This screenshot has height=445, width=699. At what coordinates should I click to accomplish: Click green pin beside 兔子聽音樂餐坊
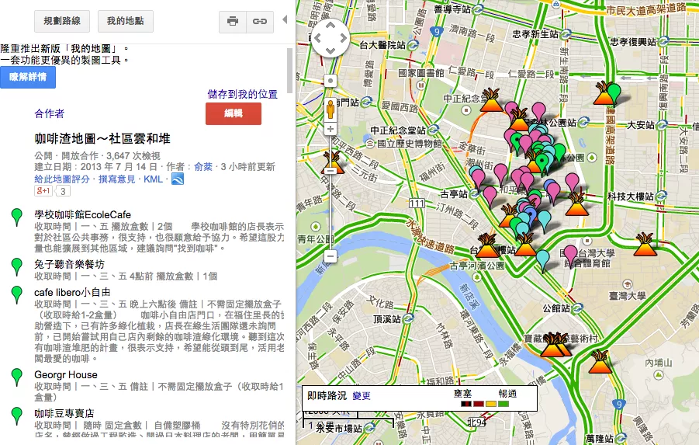(x=17, y=267)
